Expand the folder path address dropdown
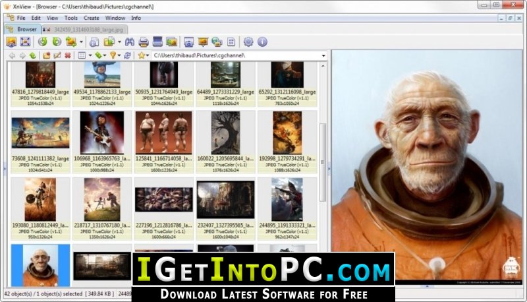The height and width of the screenshot is (302, 527). (323, 56)
